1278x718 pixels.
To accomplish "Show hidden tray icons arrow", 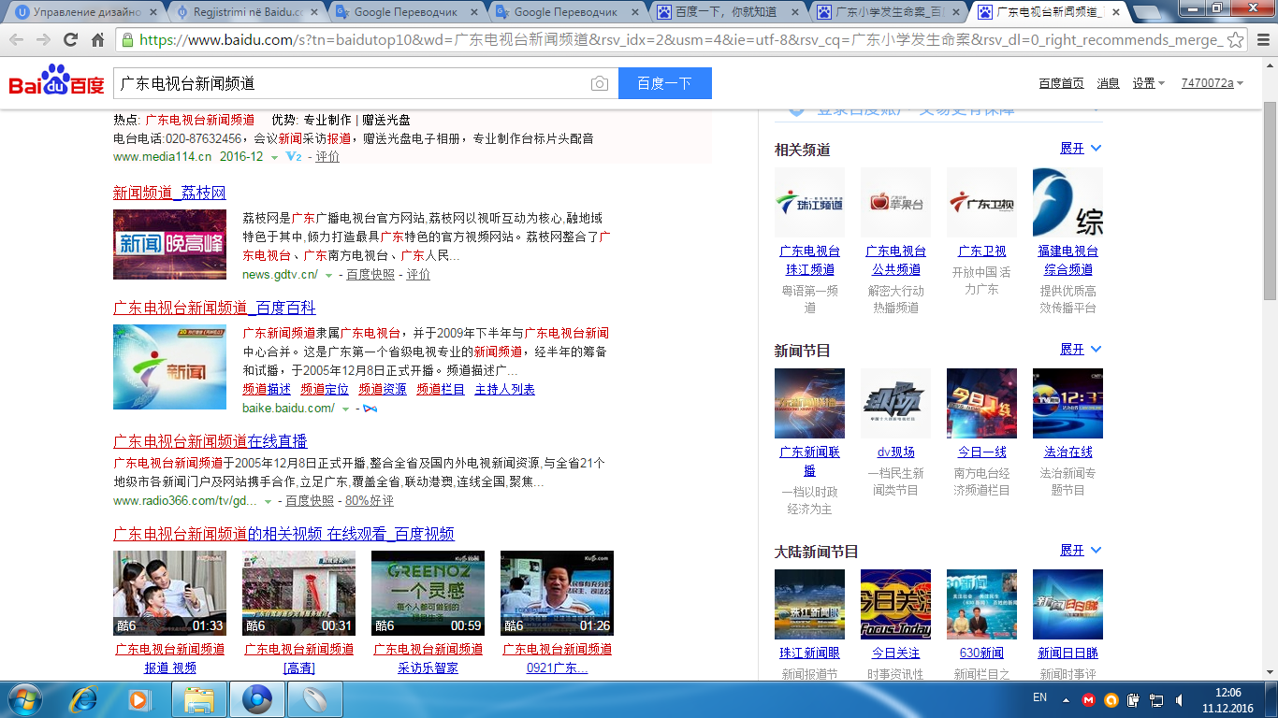I will 1066,699.
